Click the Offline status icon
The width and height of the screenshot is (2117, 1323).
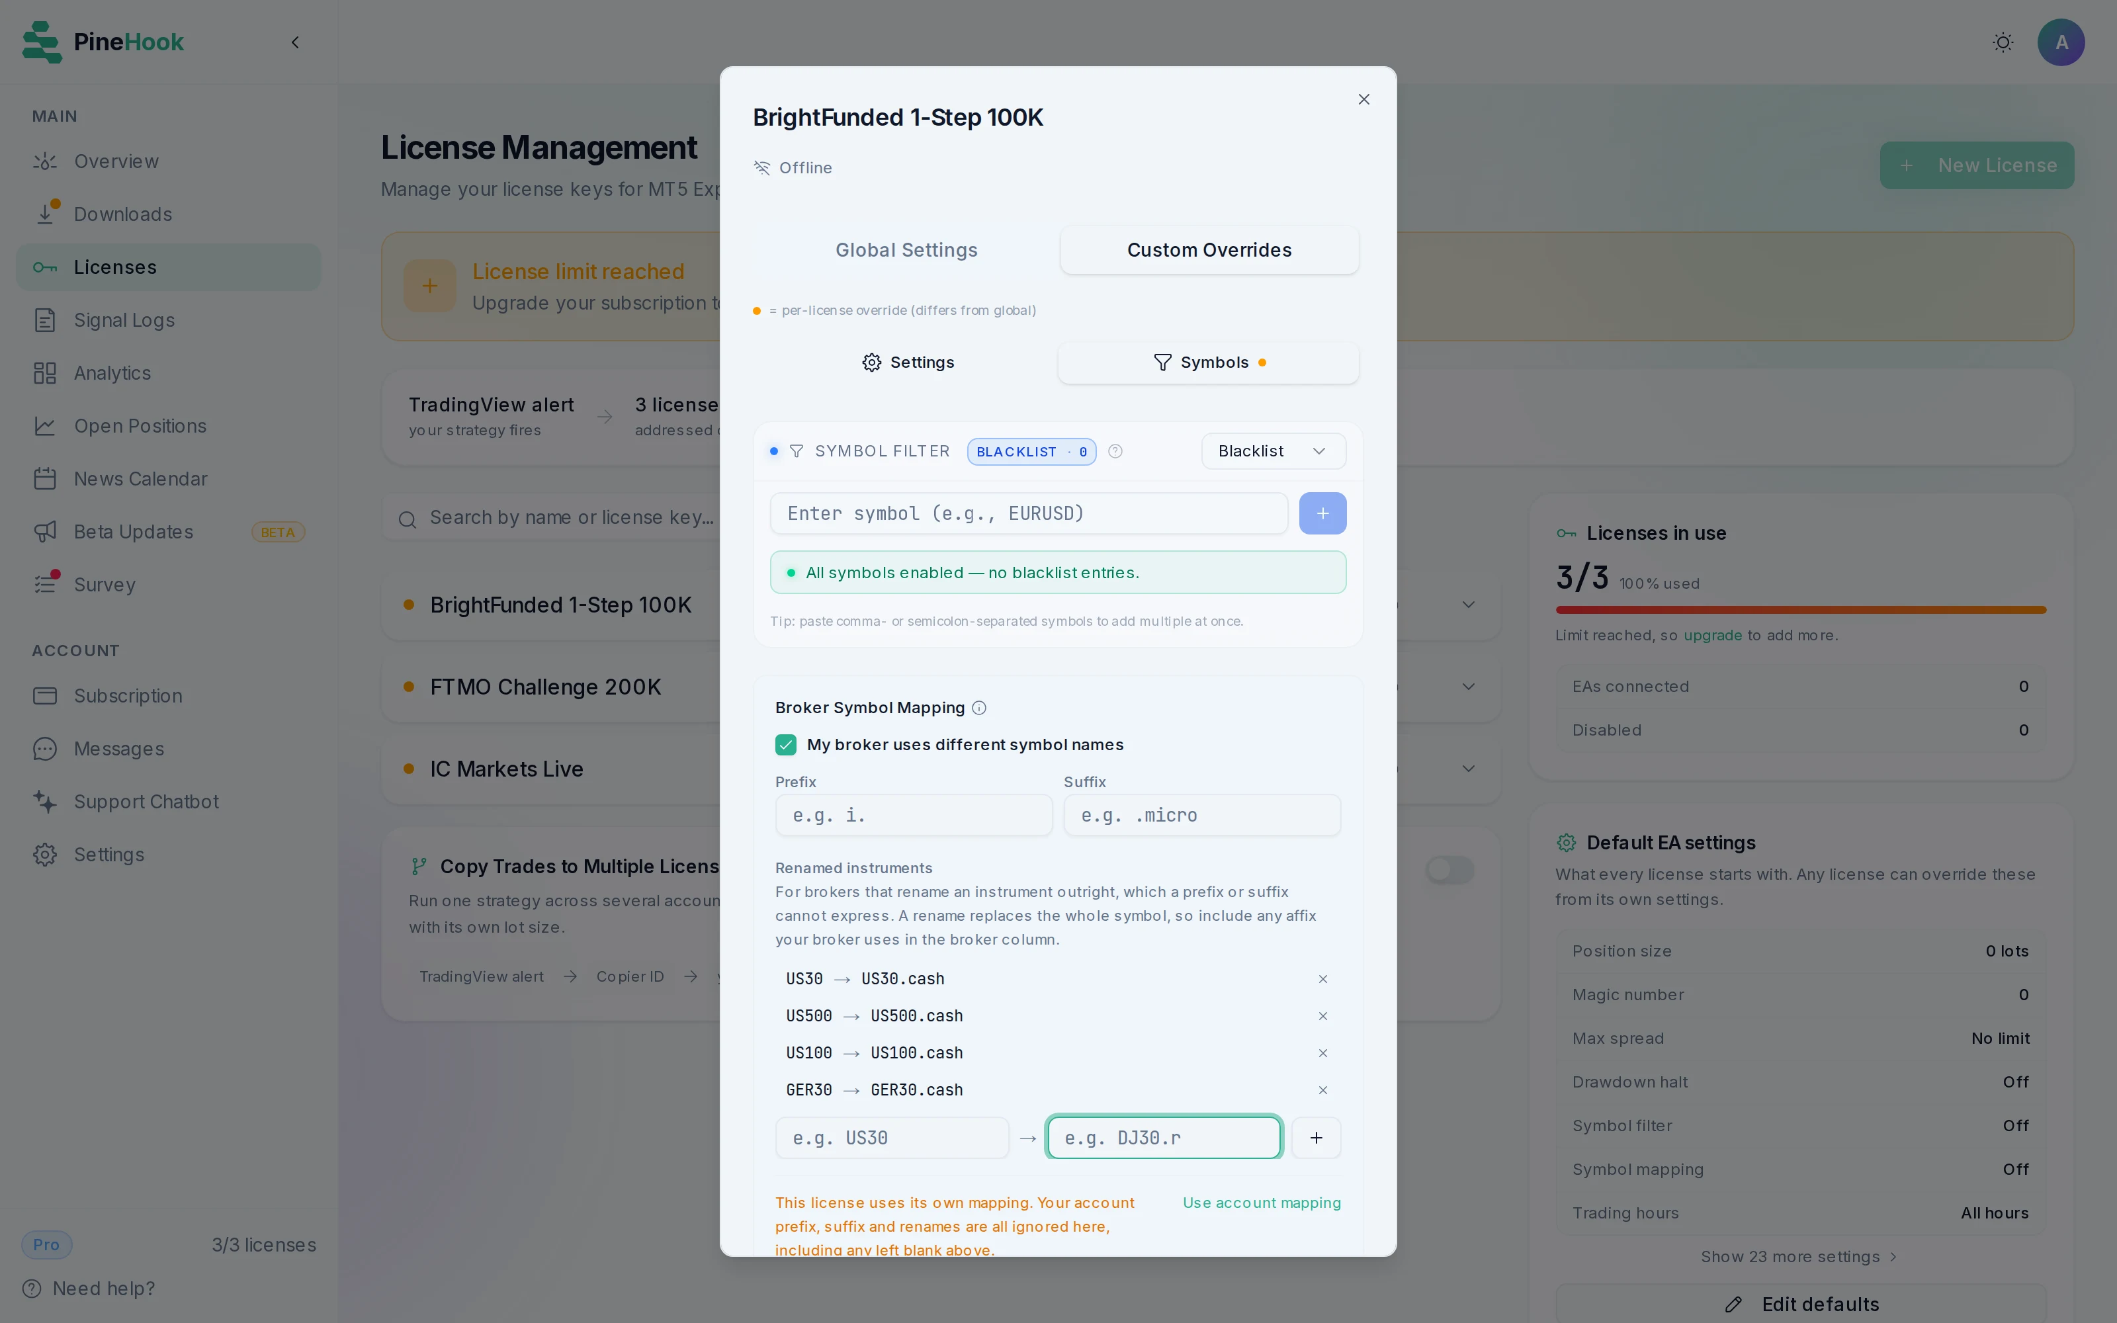[762, 168]
